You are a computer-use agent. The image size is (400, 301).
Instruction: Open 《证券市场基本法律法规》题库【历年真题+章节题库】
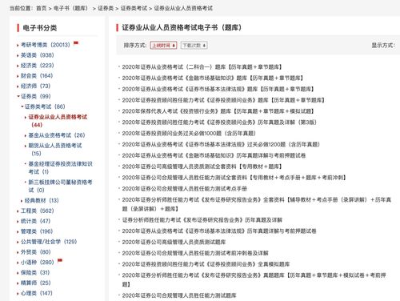[x=218, y=89]
